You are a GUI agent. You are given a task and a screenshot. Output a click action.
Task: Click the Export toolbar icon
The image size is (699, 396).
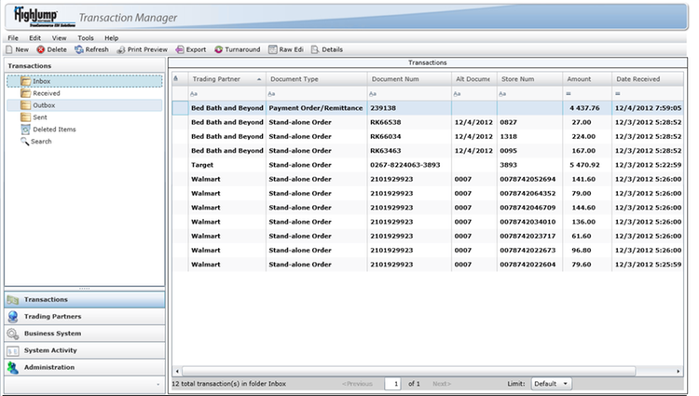click(180, 49)
